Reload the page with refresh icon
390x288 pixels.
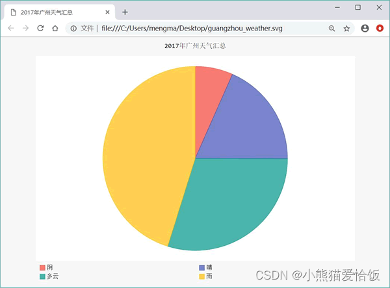[40, 29]
